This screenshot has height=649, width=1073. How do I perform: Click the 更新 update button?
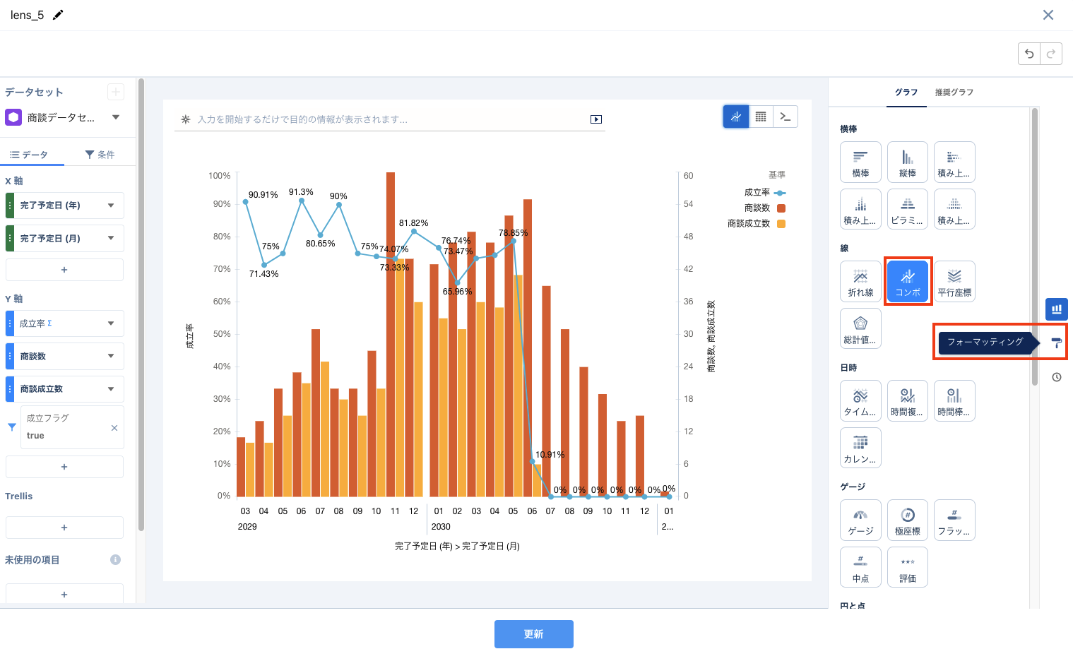(533, 634)
